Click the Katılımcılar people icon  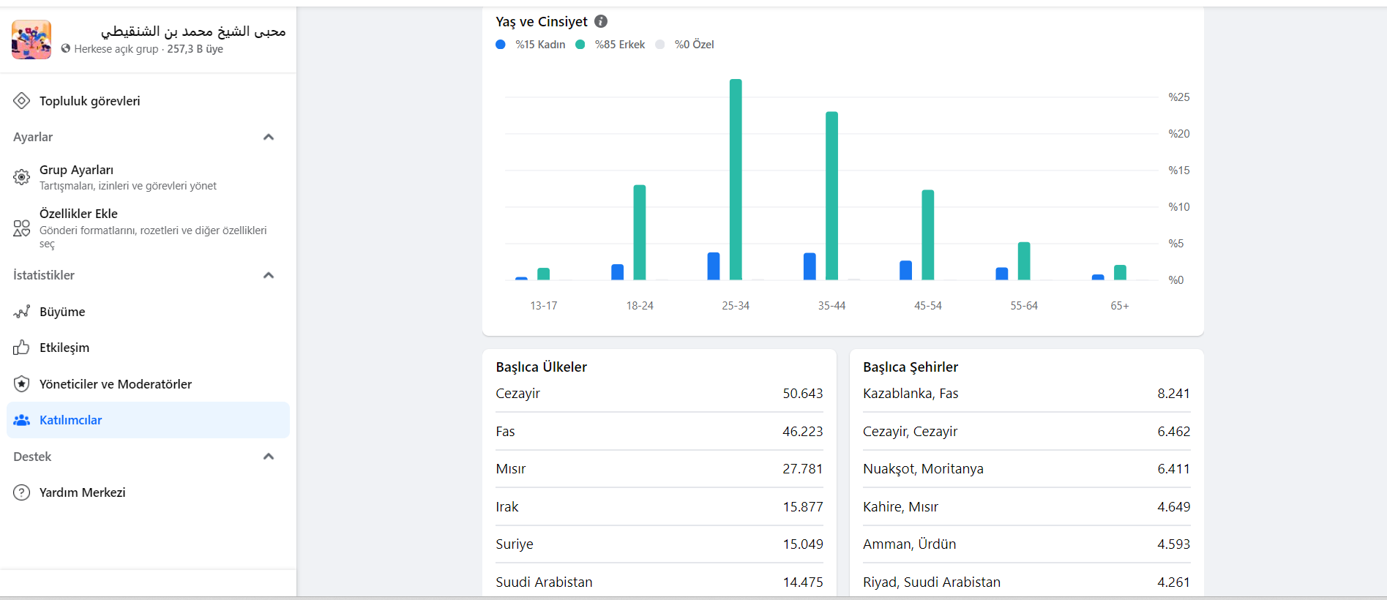(22, 420)
